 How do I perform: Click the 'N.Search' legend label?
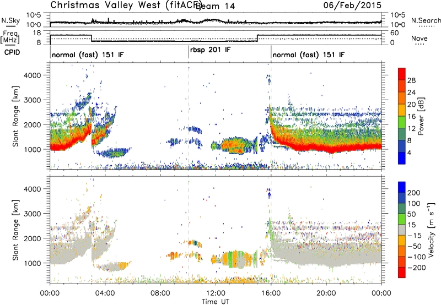click(426, 20)
